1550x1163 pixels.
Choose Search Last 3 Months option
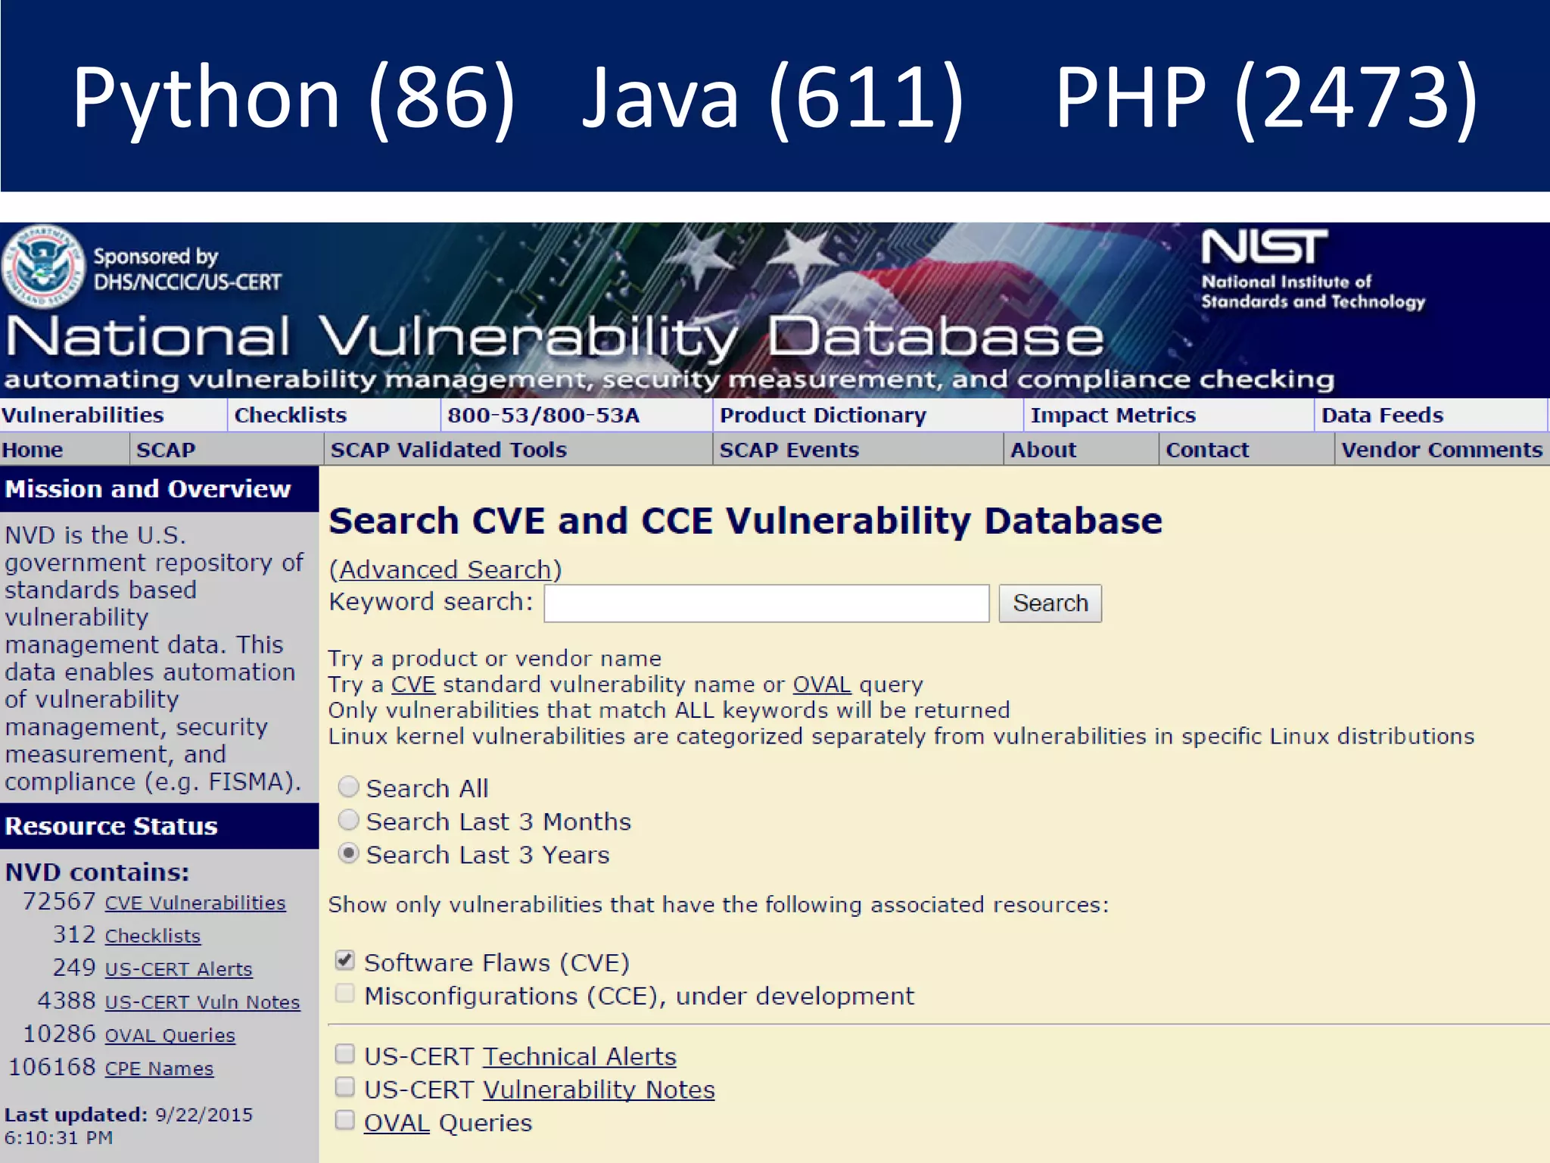[348, 820]
